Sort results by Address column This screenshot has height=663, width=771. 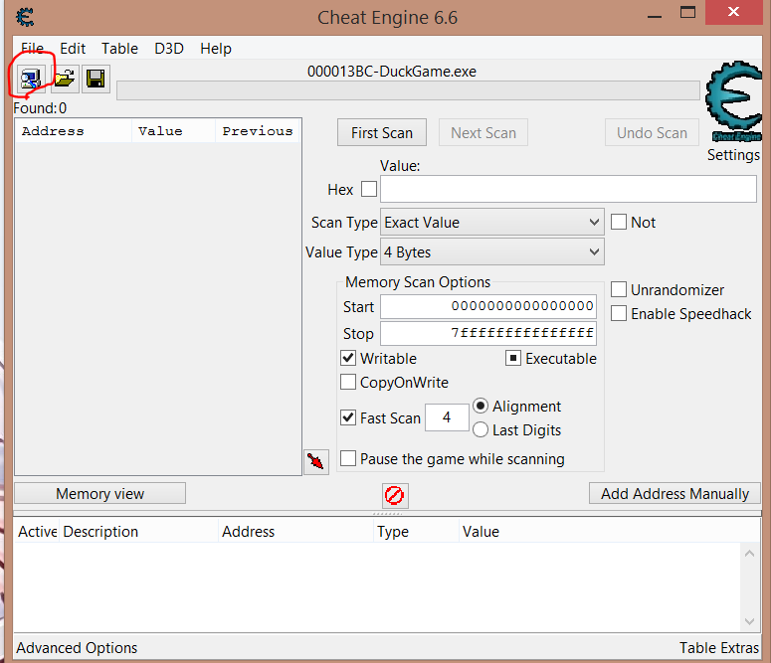(74, 131)
